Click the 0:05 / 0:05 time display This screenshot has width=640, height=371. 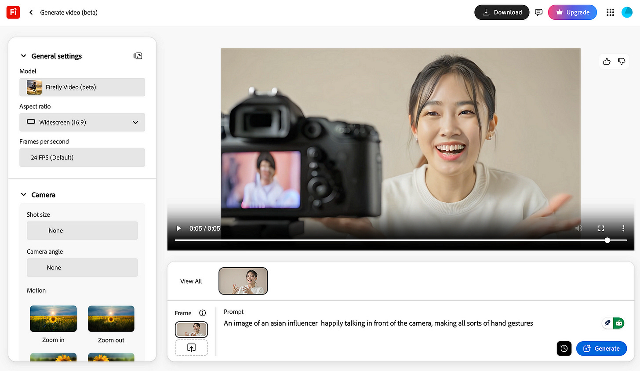click(205, 229)
